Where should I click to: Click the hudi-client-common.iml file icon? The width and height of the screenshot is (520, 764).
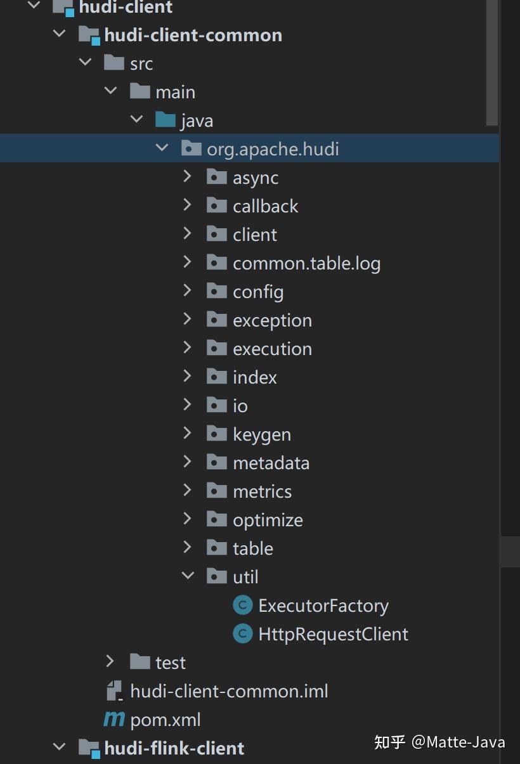tap(114, 691)
